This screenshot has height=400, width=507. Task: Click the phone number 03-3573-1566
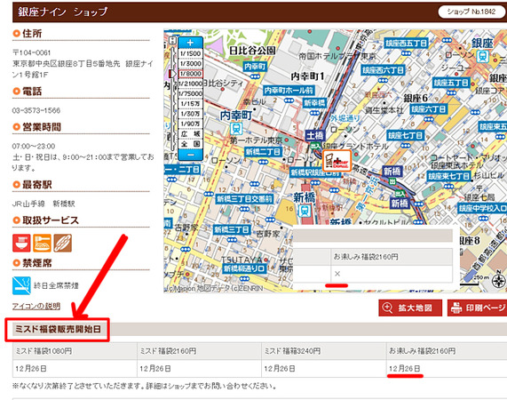point(36,110)
